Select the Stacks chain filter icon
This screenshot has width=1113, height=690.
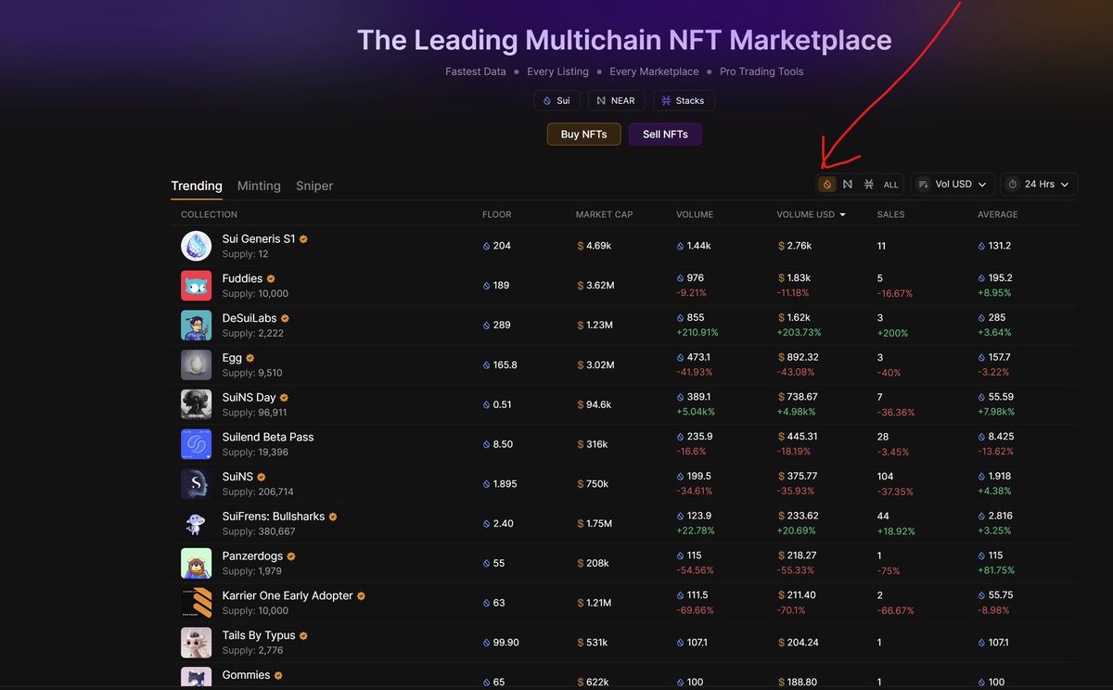pyautogui.click(x=869, y=185)
